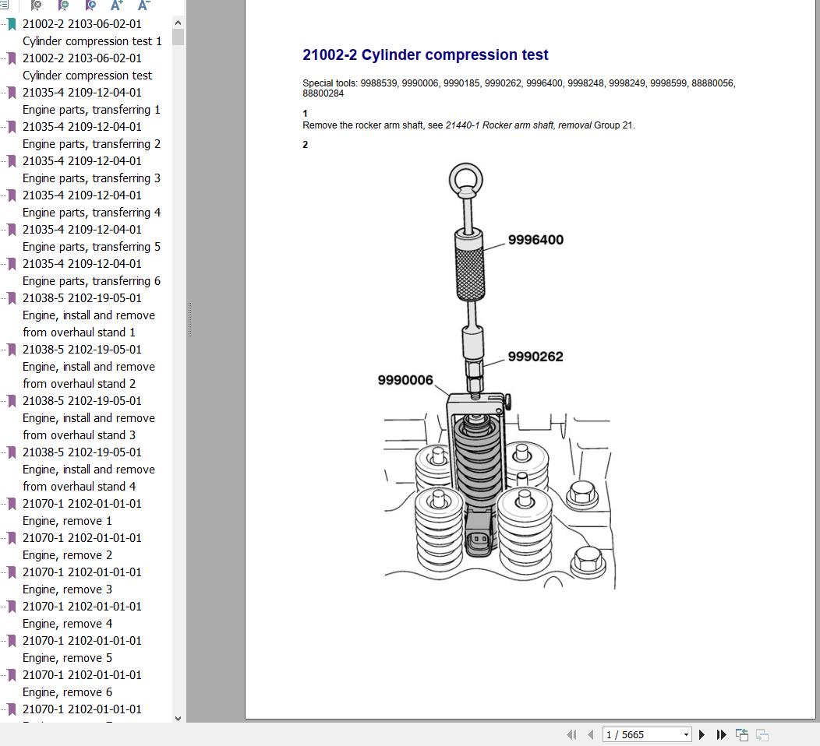Image resolution: width=820 pixels, height=746 pixels.
Task: Click the add new bookmark icon
Action: [x=63, y=5]
